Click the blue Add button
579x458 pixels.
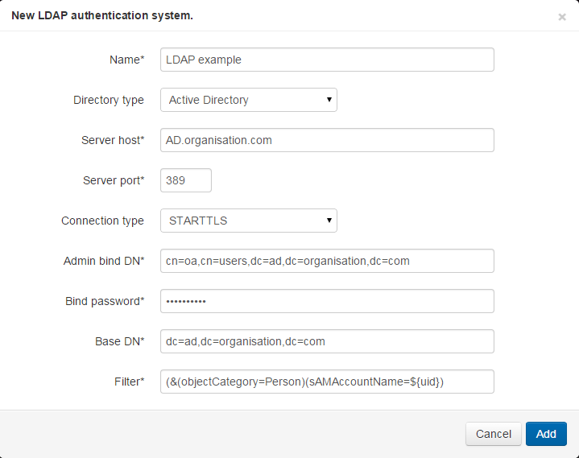(546, 434)
